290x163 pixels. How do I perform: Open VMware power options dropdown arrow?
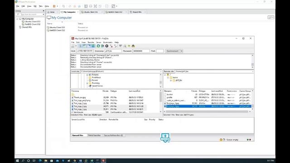pyautogui.click(x=58, y=6)
